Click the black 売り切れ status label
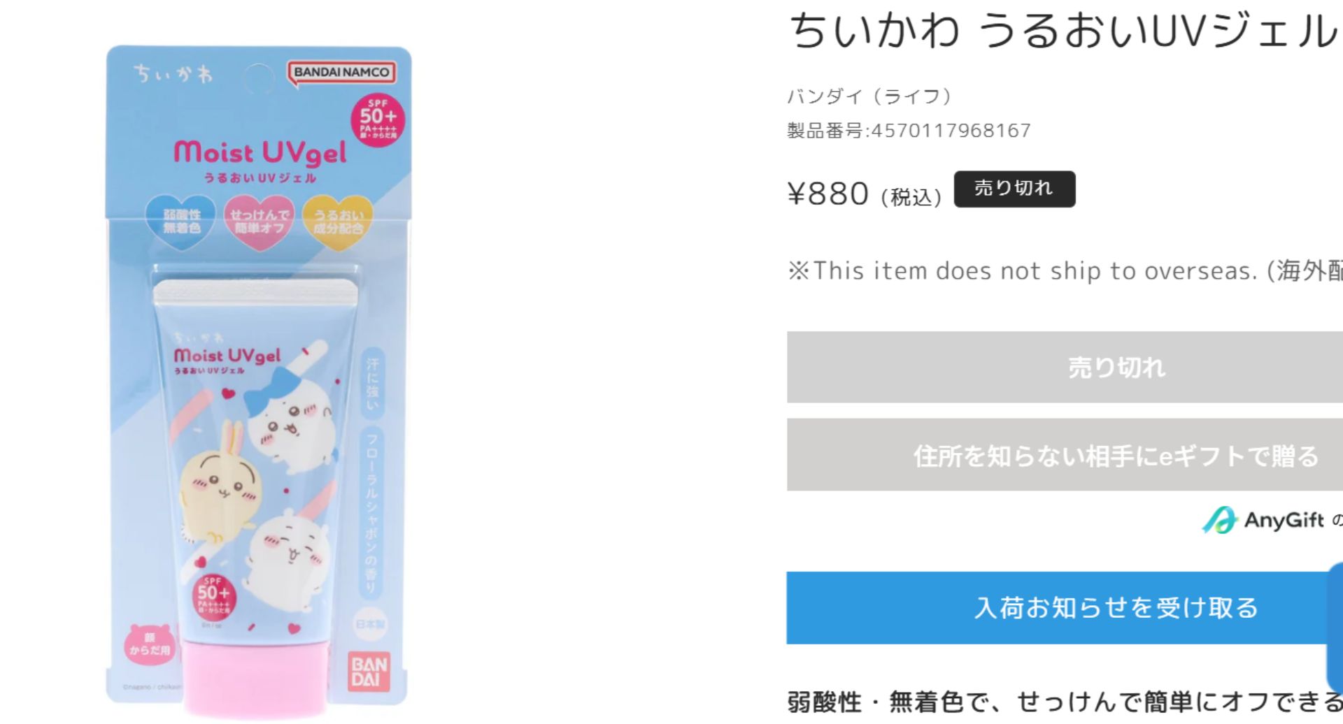This screenshot has height=724, width=1343. pyautogui.click(x=1014, y=189)
